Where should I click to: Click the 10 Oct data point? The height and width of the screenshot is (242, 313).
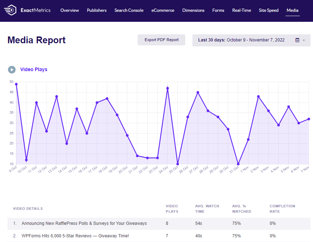[x=26, y=160]
